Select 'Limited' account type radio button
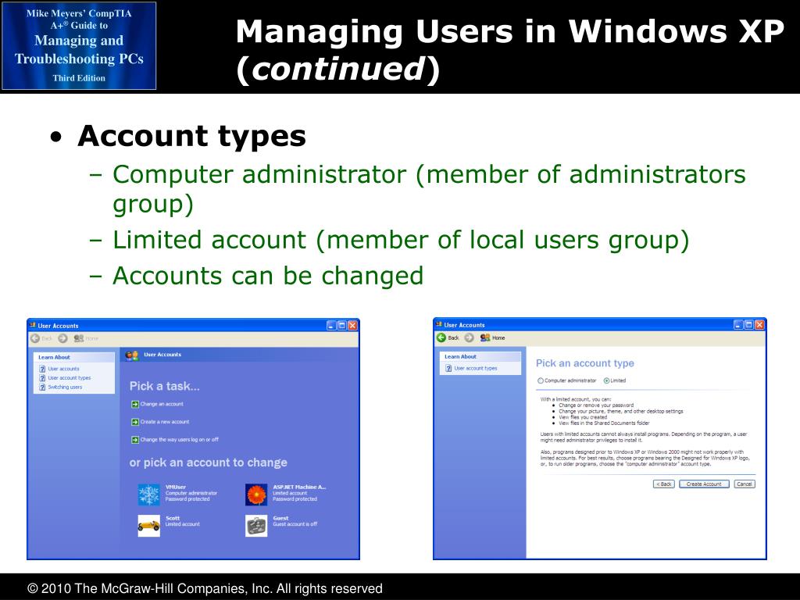Screen dimensions: 800x600 [x=606, y=380]
